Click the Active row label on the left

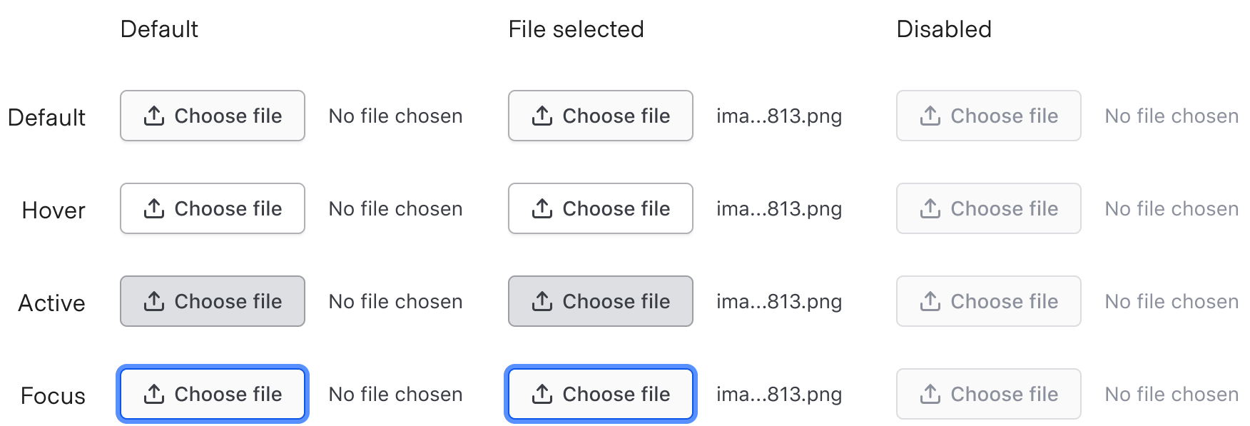pyautogui.click(x=51, y=303)
